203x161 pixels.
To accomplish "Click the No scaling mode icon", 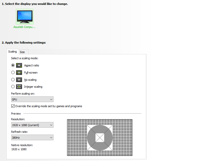I will (x=19, y=80).
